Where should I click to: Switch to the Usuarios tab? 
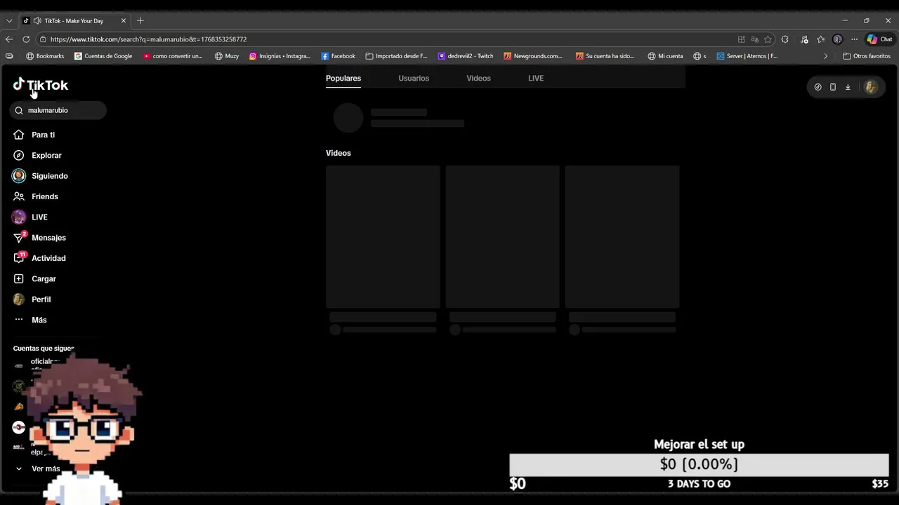coord(414,78)
